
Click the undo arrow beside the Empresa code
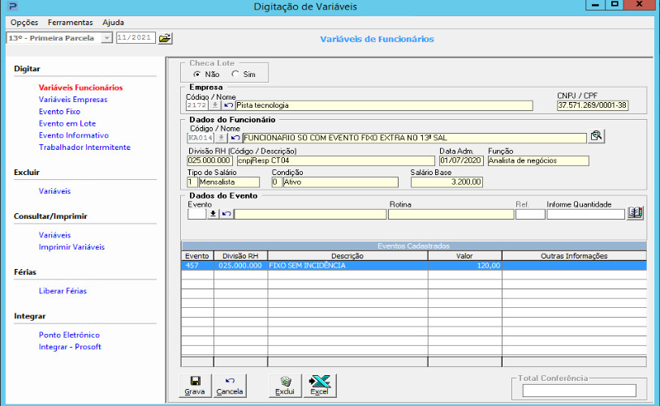pos(228,105)
